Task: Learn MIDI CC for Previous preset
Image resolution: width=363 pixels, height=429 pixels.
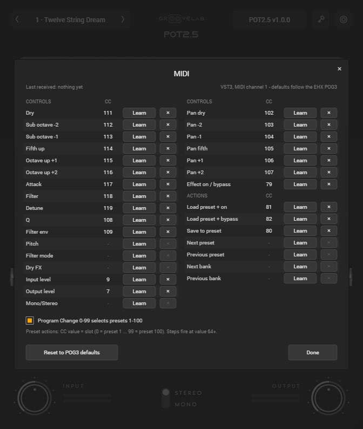Action: click(x=300, y=255)
